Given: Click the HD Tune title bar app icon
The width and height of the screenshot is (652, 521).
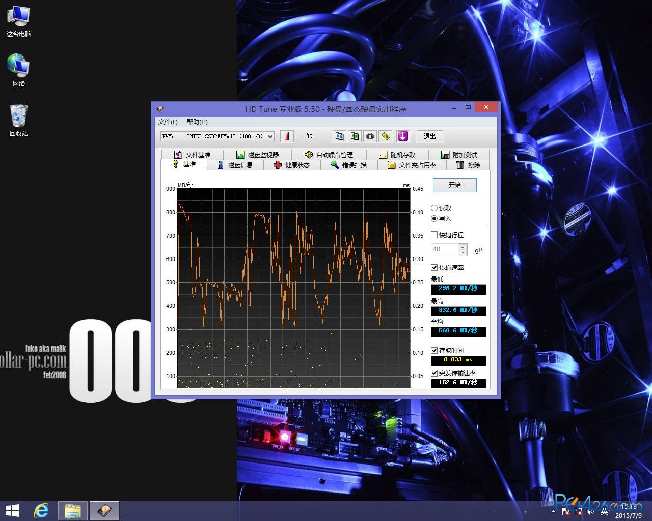Looking at the screenshot, I should click(x=160, y=109).
